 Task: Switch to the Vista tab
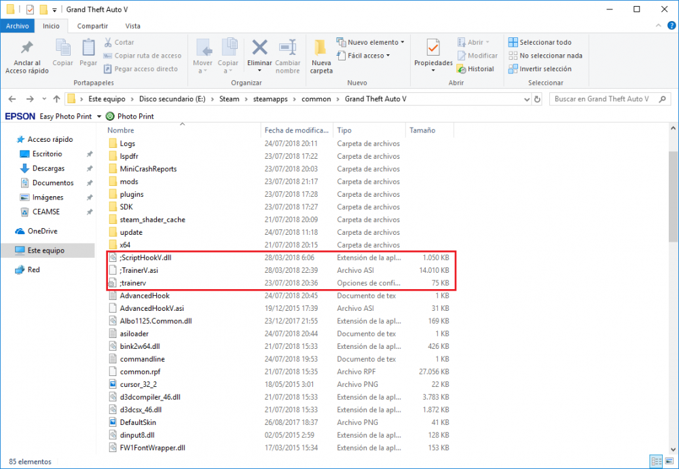coord(132,26)
